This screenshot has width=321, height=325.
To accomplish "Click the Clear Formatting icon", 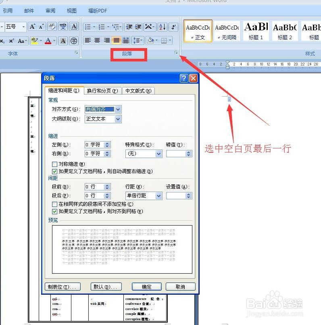I will coord(52,27).
